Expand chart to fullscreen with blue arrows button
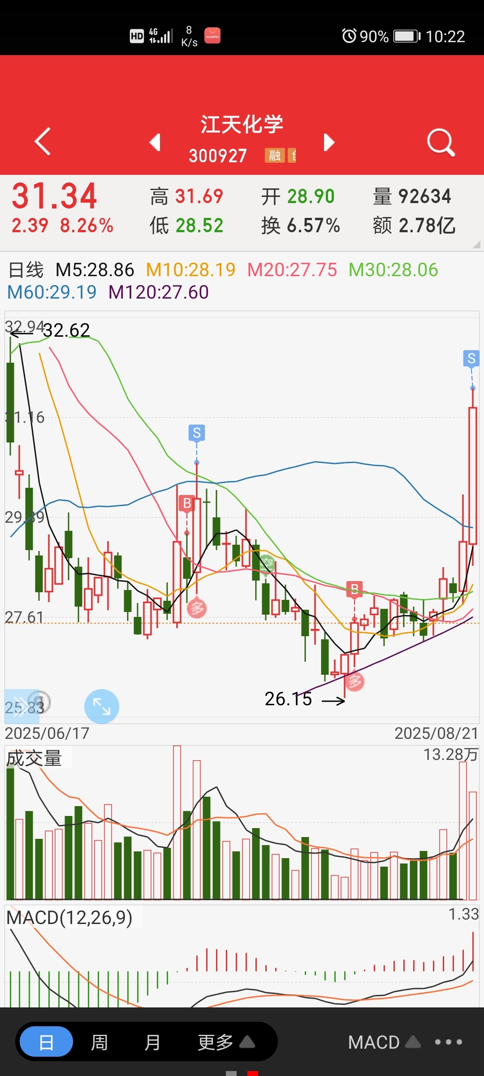484x1076 pixels. (x=102, y=706)
